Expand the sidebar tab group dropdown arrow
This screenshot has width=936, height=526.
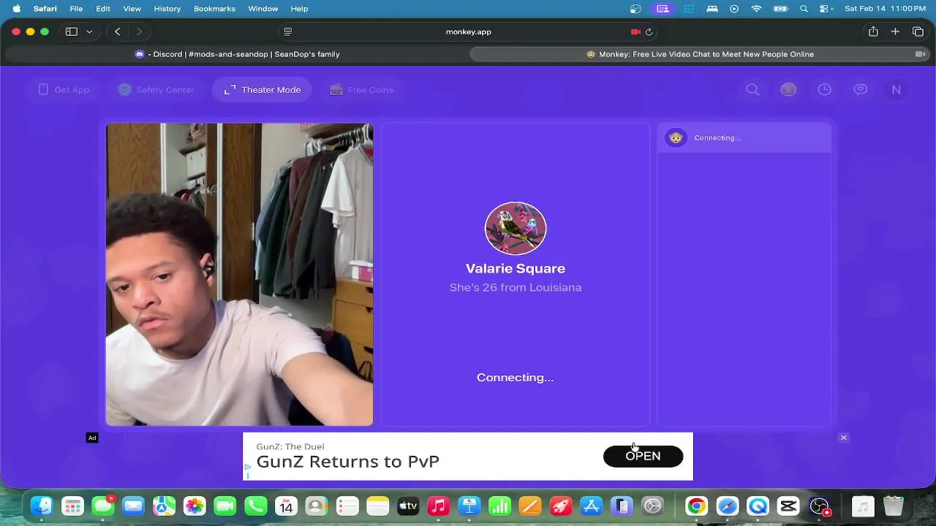click(89, 31)
